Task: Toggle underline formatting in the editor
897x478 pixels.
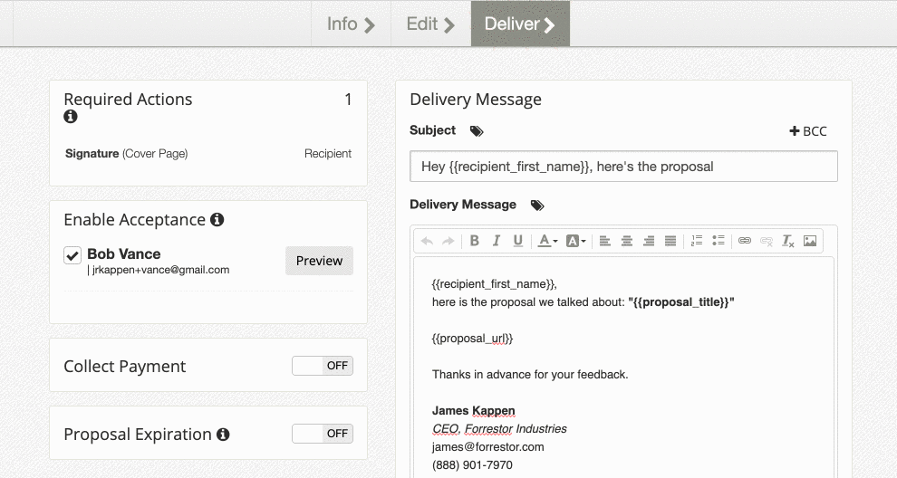Action: point(517,241)
